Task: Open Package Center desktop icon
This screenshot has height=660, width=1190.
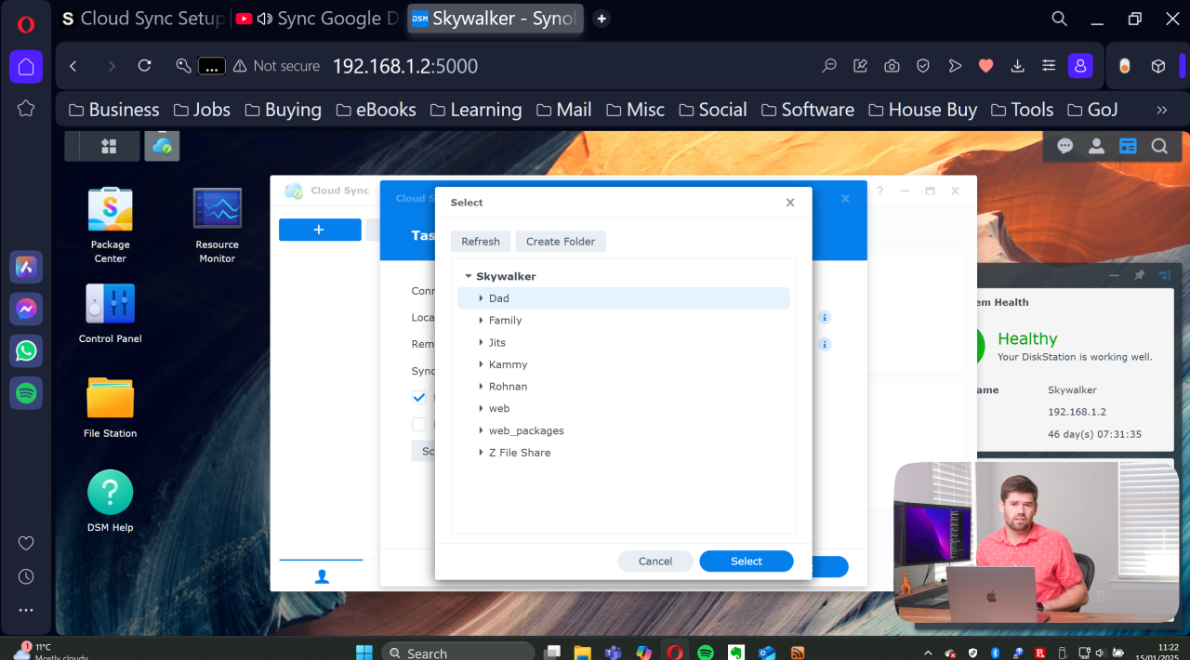Action: point(110,210)
